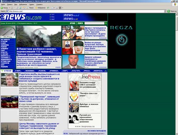The image size is (178, 135).
Task: Open the soldier suicide doubt headline
Action: 39,77
